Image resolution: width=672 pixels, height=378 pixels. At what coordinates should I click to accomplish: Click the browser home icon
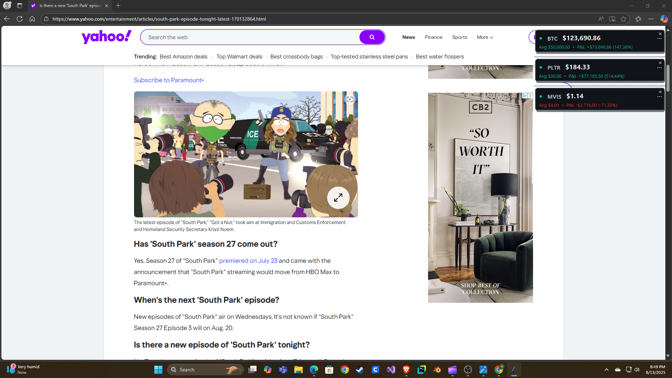point(32,19)
